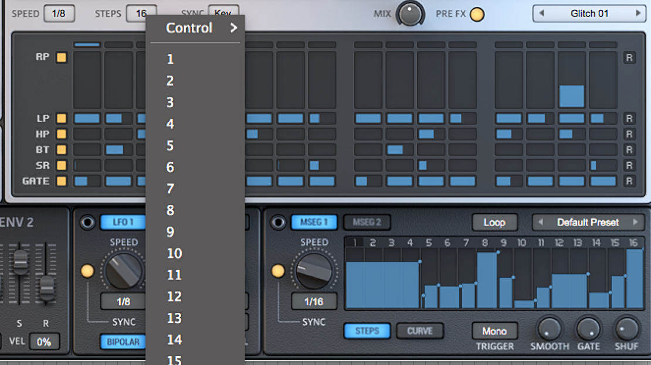This screenshot has width=651, height=365.
Task: Go to previous MSEG preset arrow
Action: (540, 222)
